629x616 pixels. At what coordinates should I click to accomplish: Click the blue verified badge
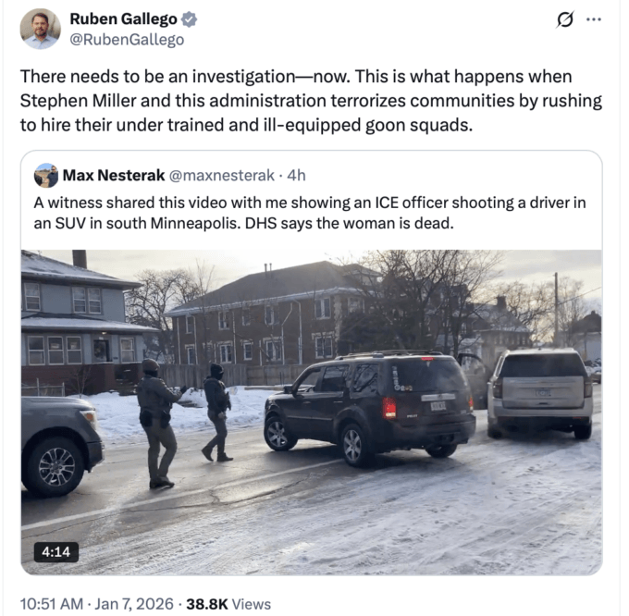[189, 19]
